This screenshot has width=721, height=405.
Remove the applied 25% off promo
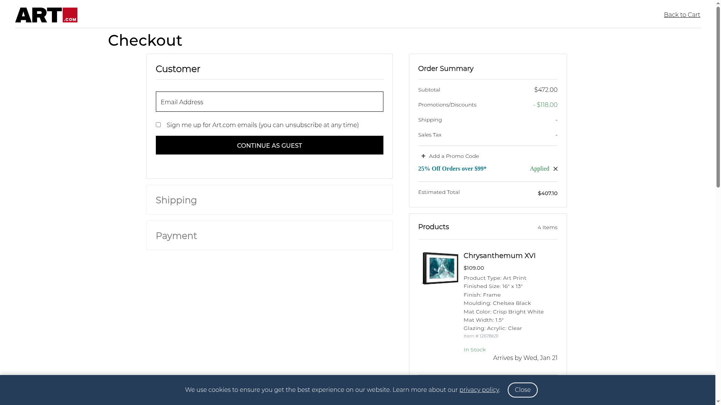pyautogui.click(x=555, y=169)
